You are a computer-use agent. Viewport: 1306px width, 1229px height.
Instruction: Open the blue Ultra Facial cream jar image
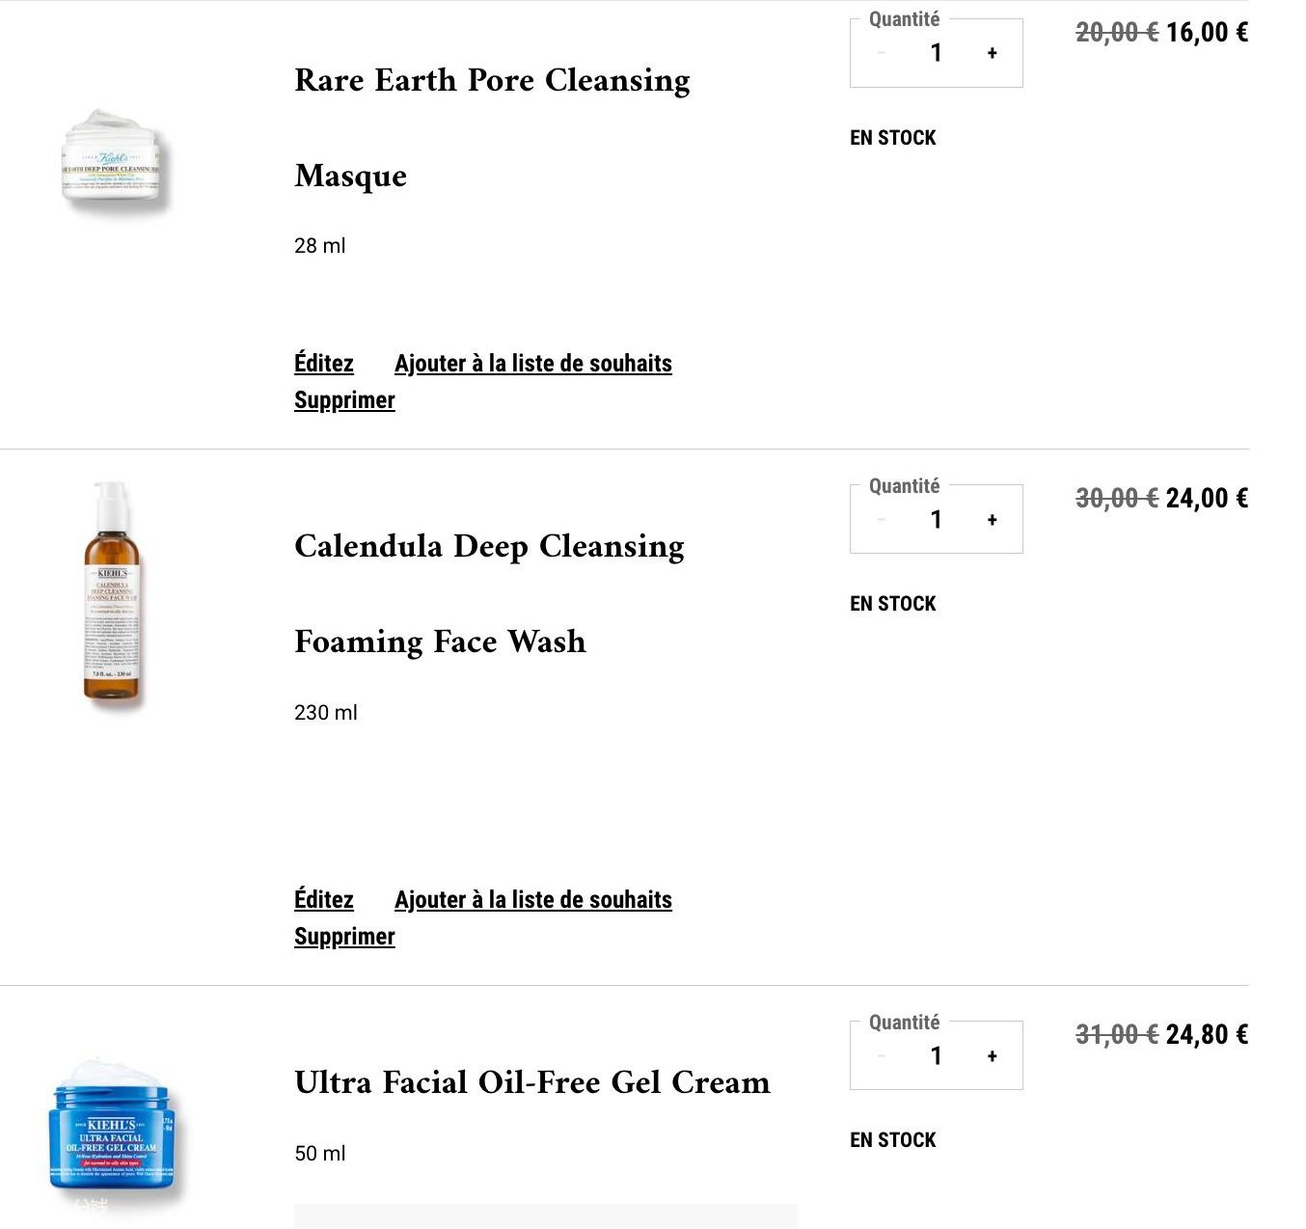coord(112,1133)
